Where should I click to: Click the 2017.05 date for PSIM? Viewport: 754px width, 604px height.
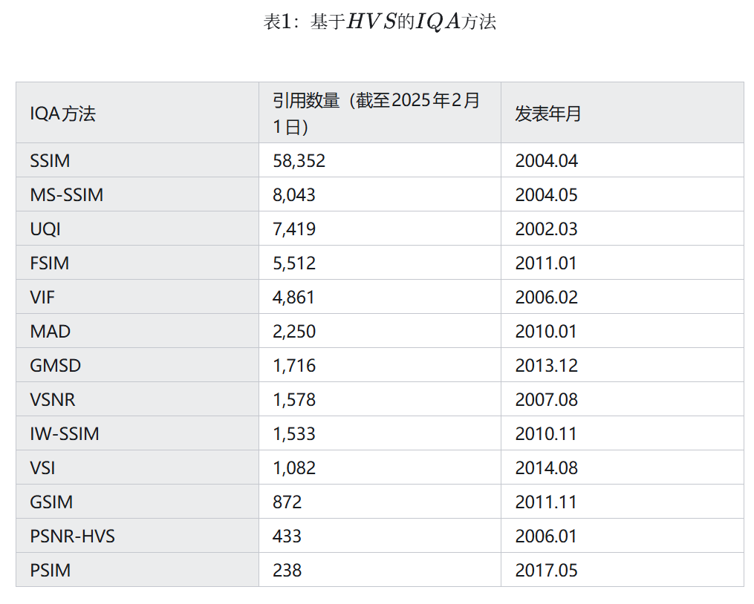(546, 571)
